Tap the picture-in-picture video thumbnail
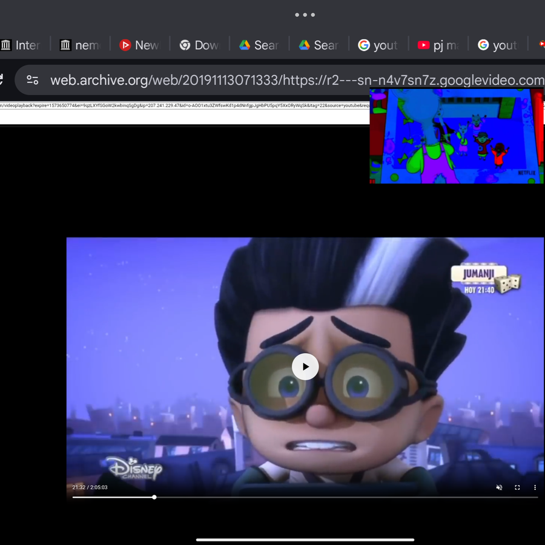 (x=457, y=136)
